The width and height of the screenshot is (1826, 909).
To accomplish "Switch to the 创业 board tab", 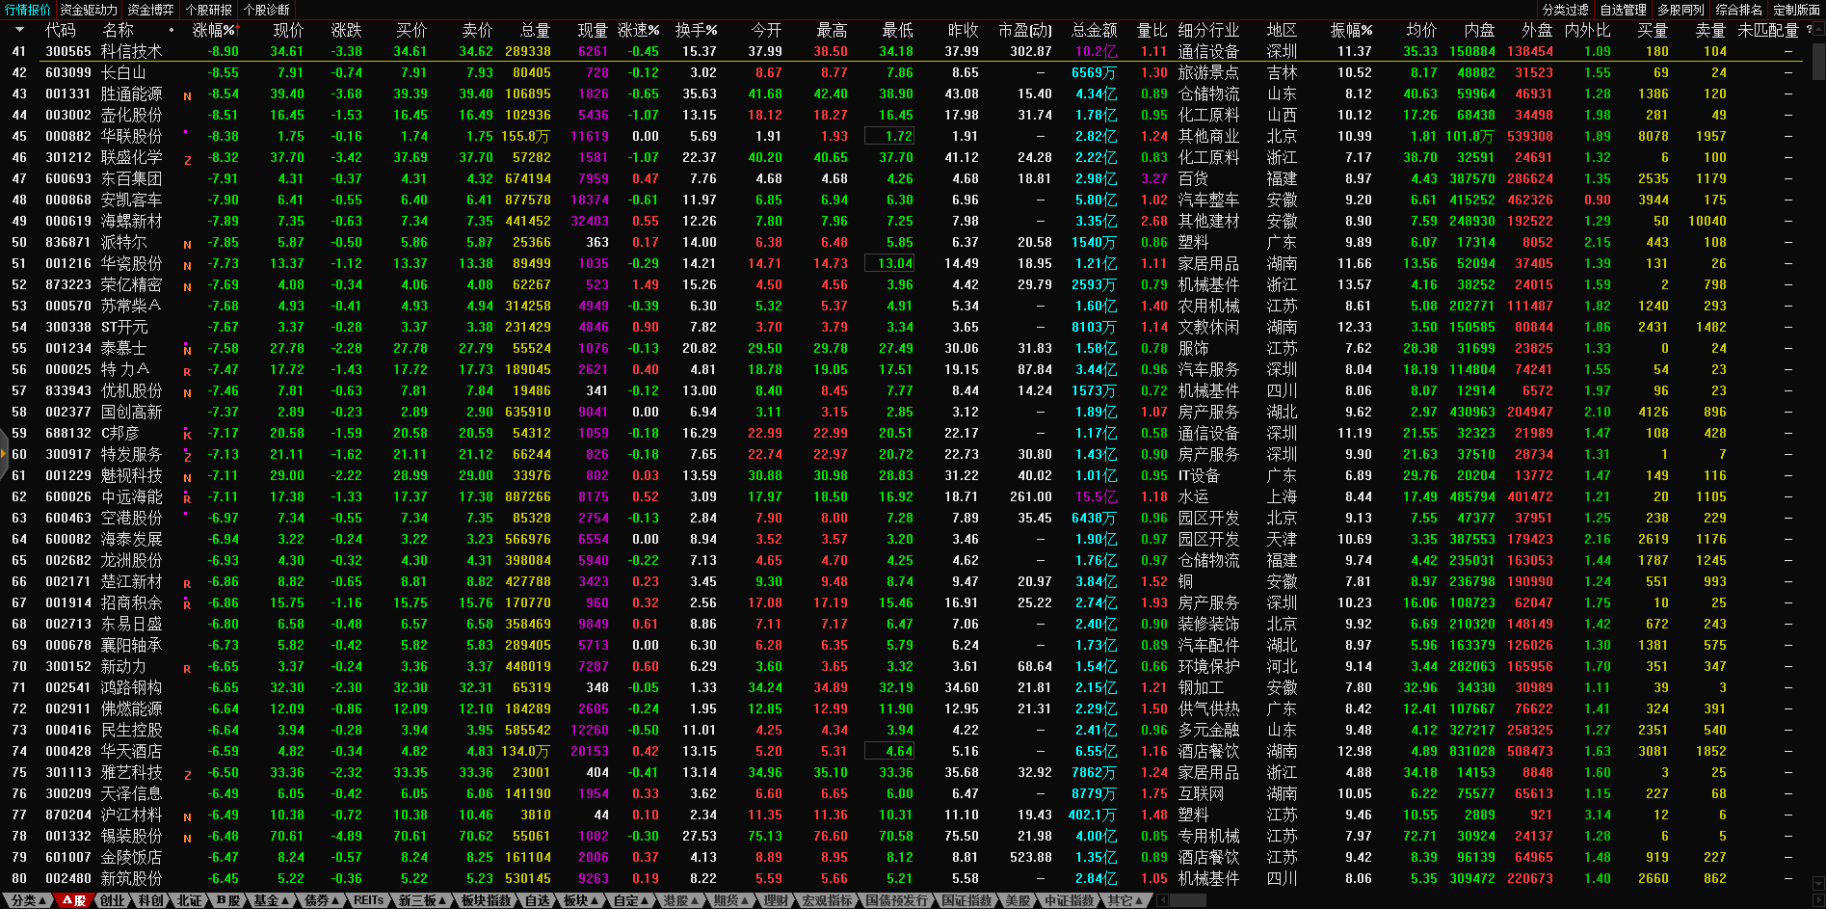I will [x=113, y=900].
